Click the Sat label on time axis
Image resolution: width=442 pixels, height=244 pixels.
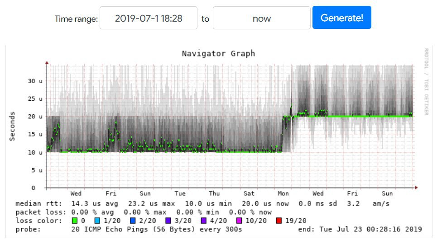click(x=249, y=193)
